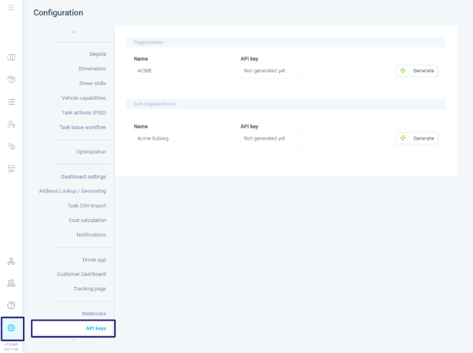Open Customer Dashboard settings
This screenshot has height=353, width=473.
82,274
